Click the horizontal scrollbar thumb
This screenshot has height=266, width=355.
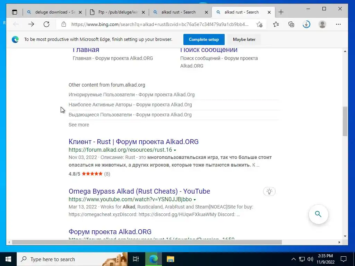click(147, 242)
